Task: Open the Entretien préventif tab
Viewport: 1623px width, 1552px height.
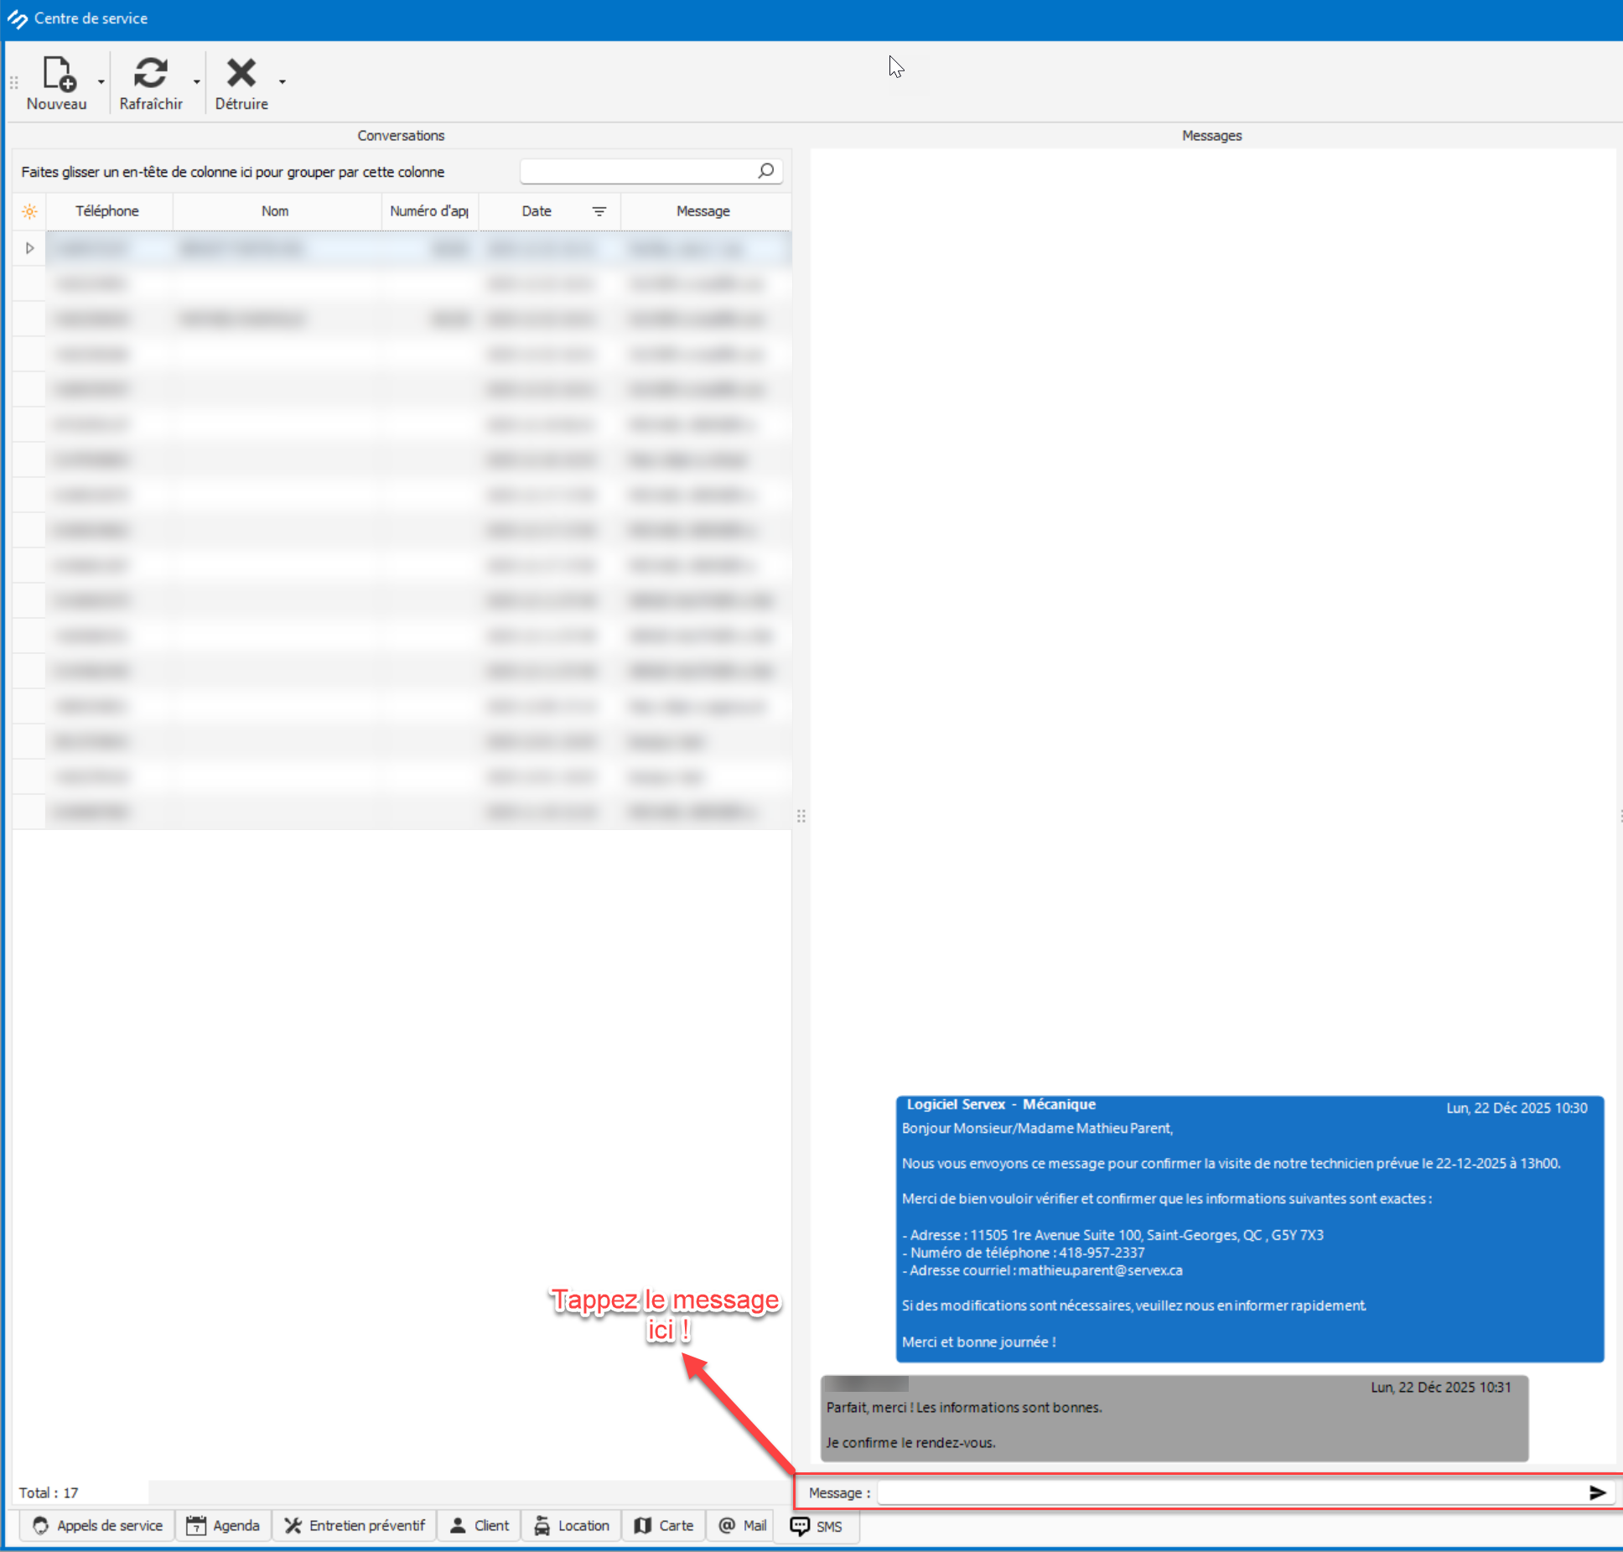Action: pos(355,1525)
